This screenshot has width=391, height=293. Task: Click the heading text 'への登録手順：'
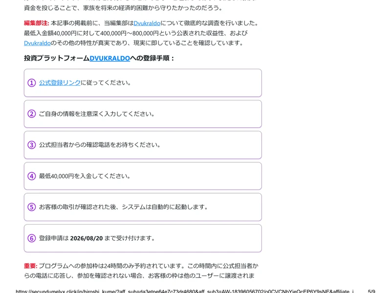click(152, 58)
